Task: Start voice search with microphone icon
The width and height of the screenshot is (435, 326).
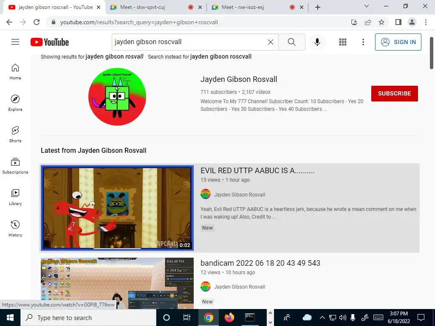Action: 317,42
